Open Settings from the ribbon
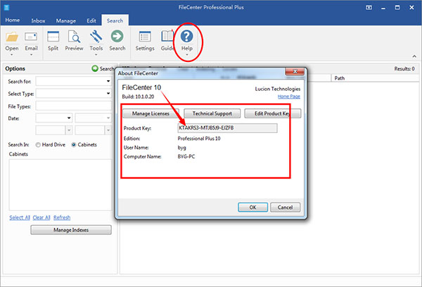 click(x=145, y=37)
